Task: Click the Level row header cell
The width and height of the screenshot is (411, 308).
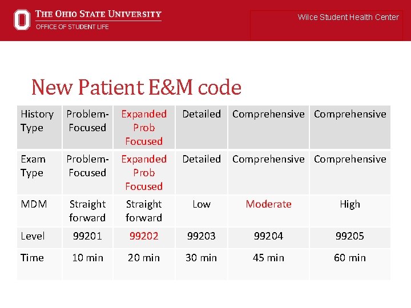Action: tap(39, 237)
